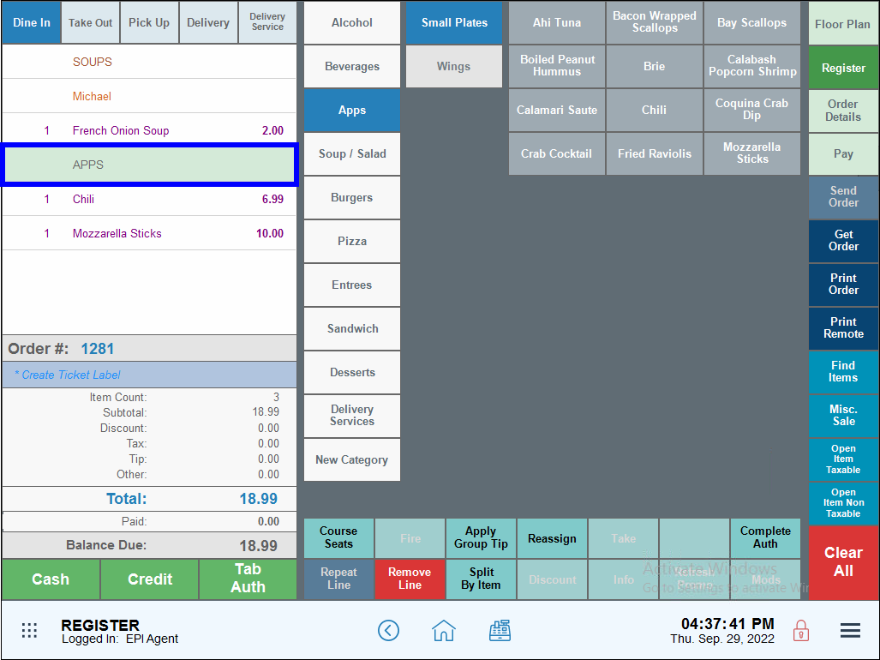This screenshot has height=660, width=880.
Task: Open Find Items
Action: point(843,372)
